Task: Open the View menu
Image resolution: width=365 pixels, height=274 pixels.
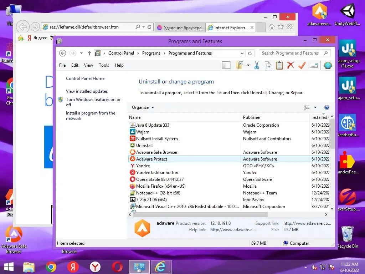Action: point(88,65)
